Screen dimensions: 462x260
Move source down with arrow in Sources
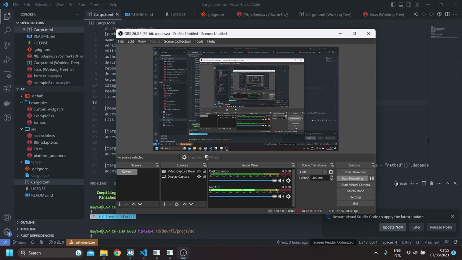(191, 204)
